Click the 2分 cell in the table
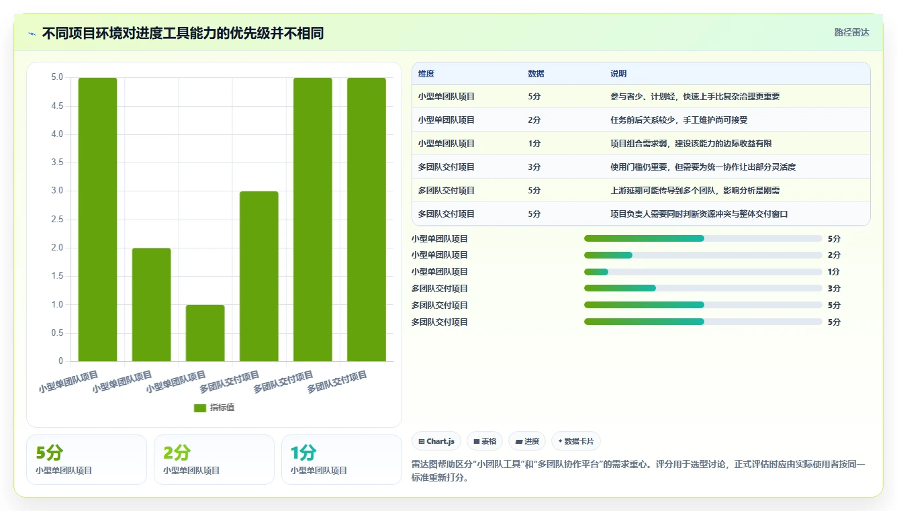This screenshot has height=511, width=897. pos(534,120)
